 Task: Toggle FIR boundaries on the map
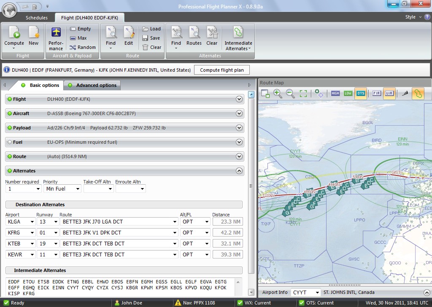tap(376, 93)
